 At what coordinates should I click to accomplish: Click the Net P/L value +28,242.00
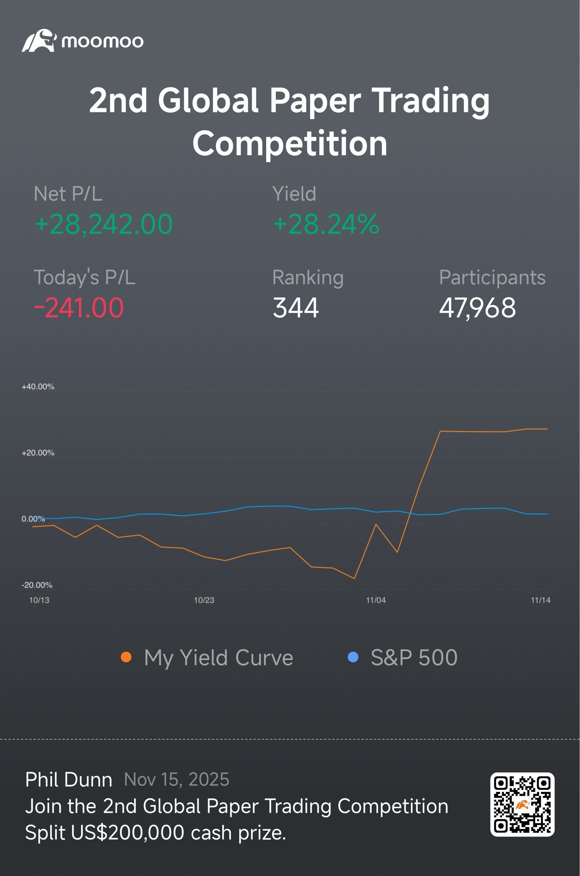coord(104,224)
